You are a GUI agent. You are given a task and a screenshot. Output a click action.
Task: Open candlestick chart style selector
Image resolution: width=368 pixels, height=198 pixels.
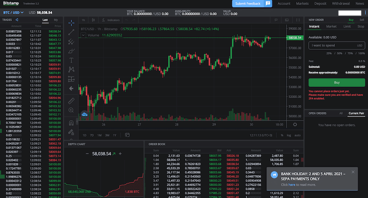click(93, 20)
